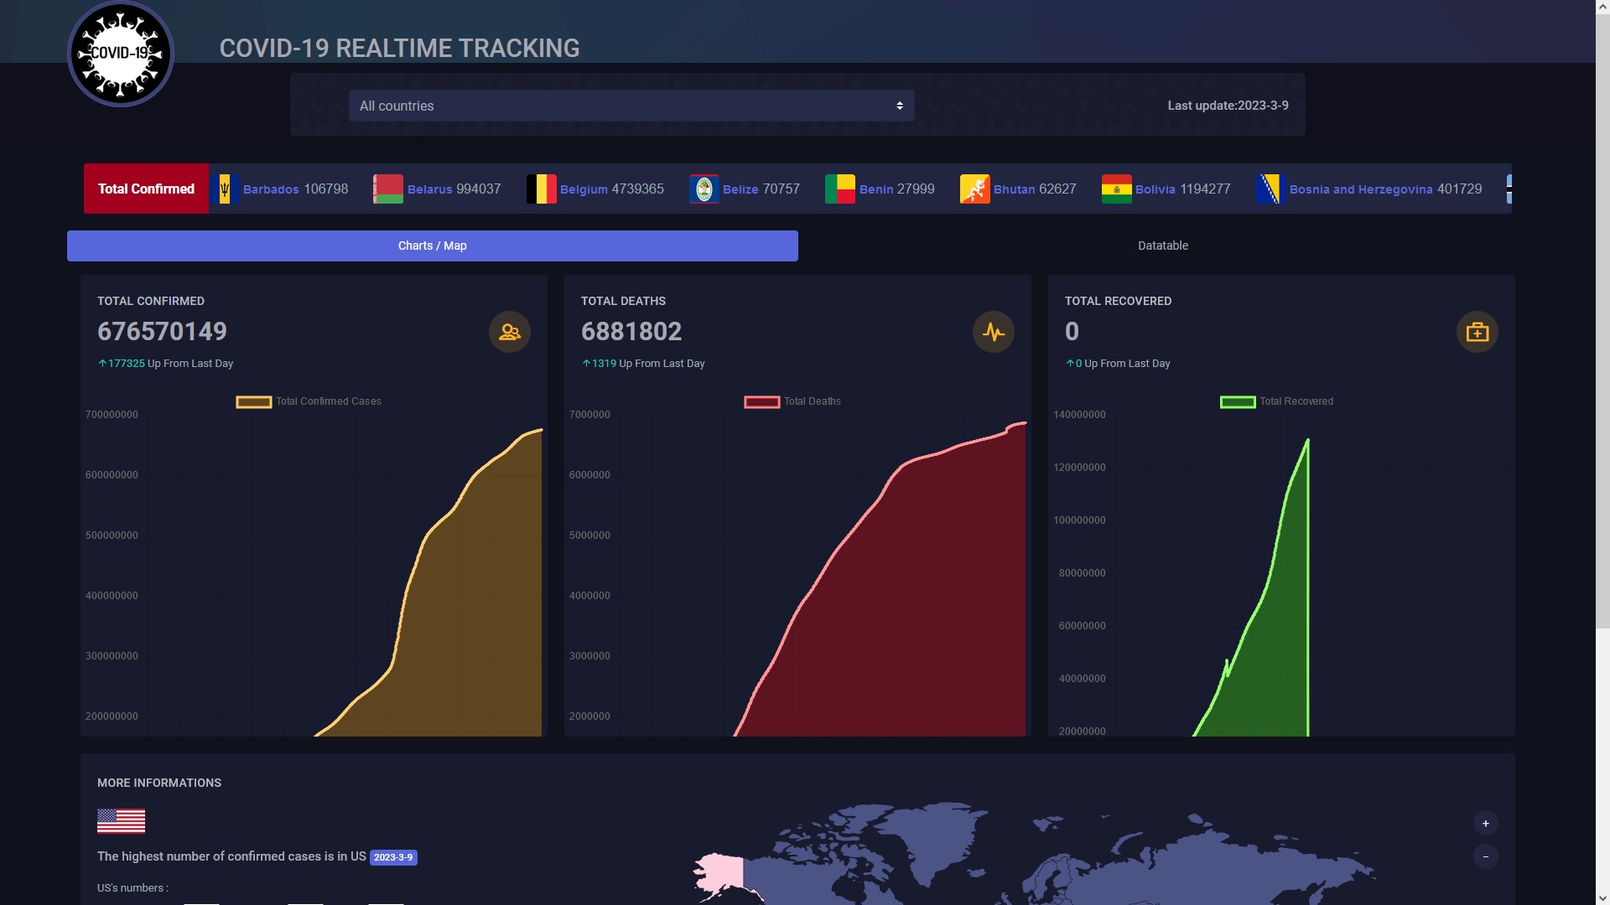This screenshot has width=1610, height=905.
Task: Click the US flag in More Informations
Action: (121, 820)
